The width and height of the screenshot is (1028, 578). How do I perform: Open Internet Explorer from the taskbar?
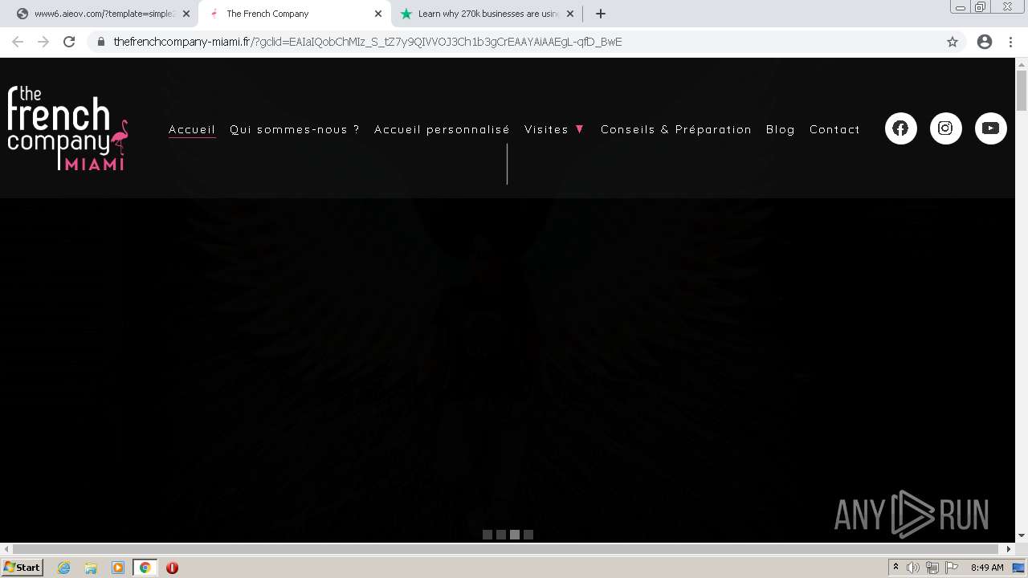click(64, 568)
